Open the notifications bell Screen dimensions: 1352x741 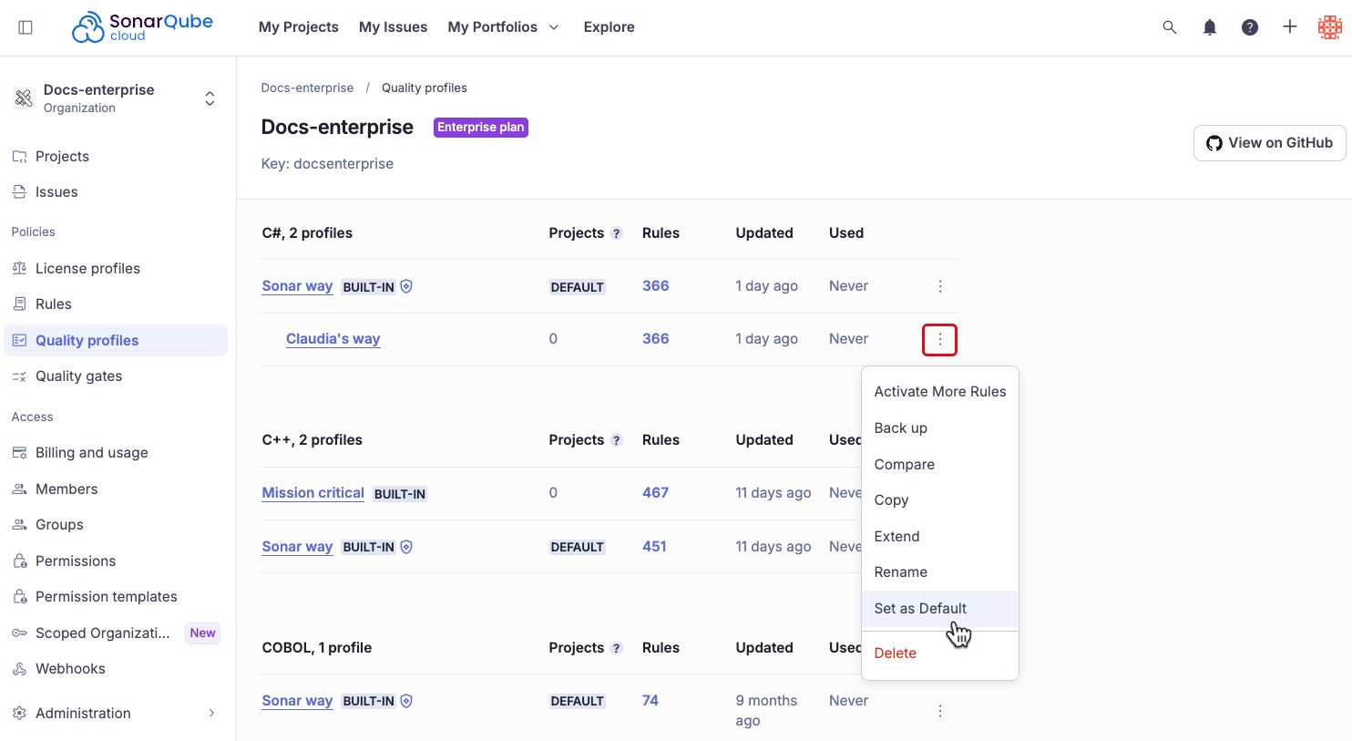coord(1210,27)
